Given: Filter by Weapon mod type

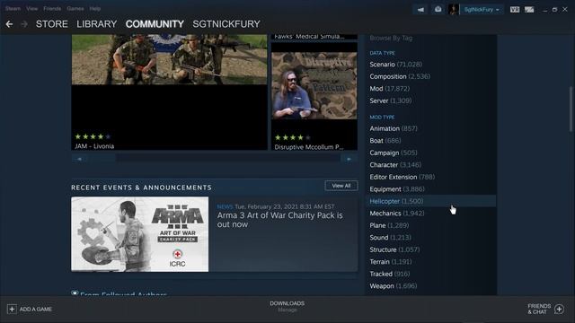Looking at the screenshot, I should pos(394,285).
